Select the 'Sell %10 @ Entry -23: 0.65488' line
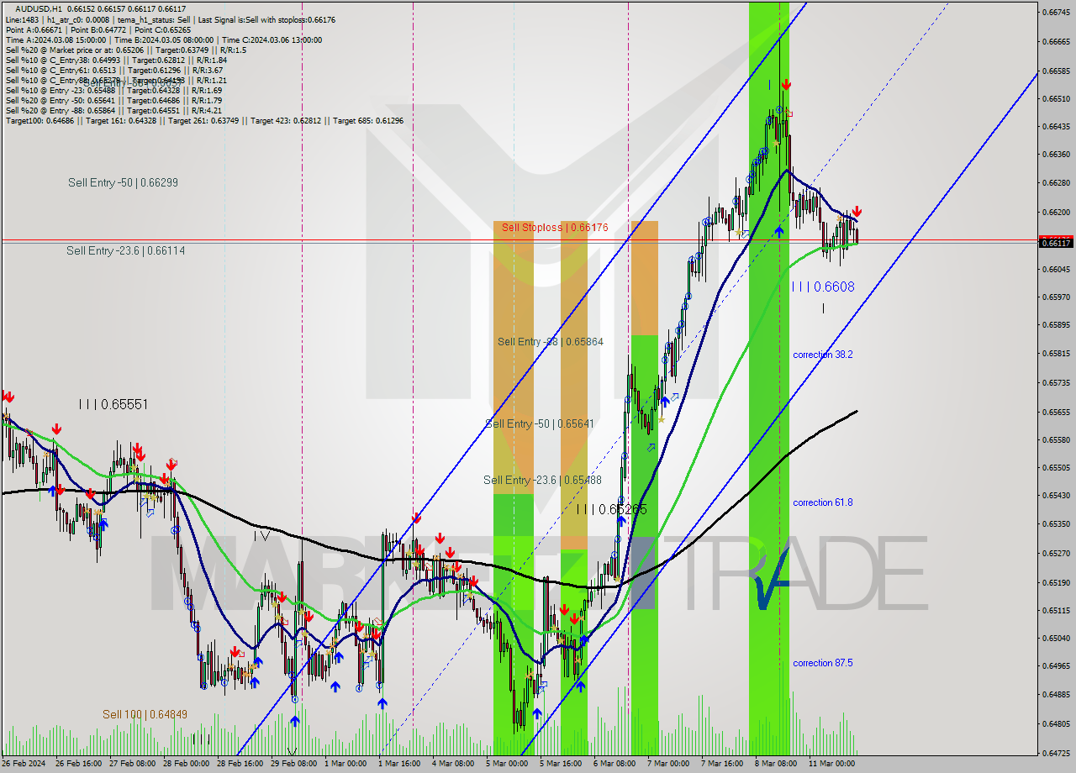 113,90
